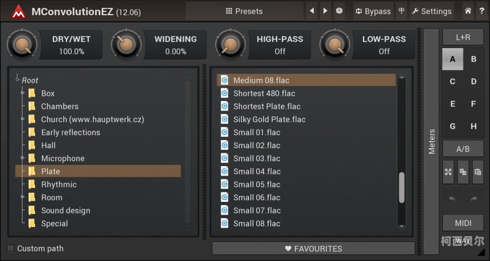
Task: Click the file list scroll down arrow
Action: pos(402,227)
